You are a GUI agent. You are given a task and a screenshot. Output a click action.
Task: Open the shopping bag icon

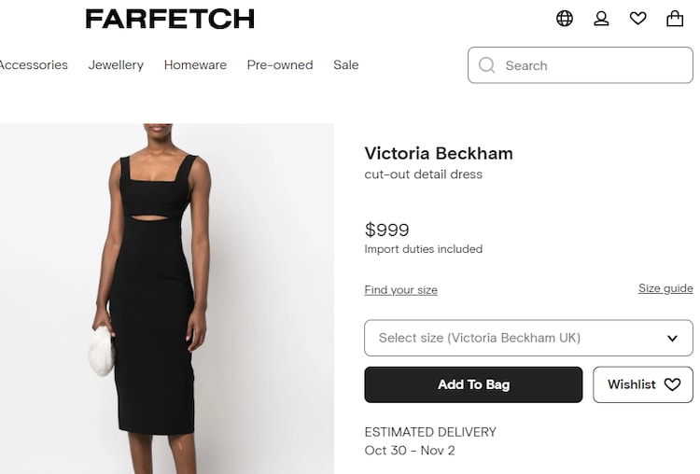[675, 19]
